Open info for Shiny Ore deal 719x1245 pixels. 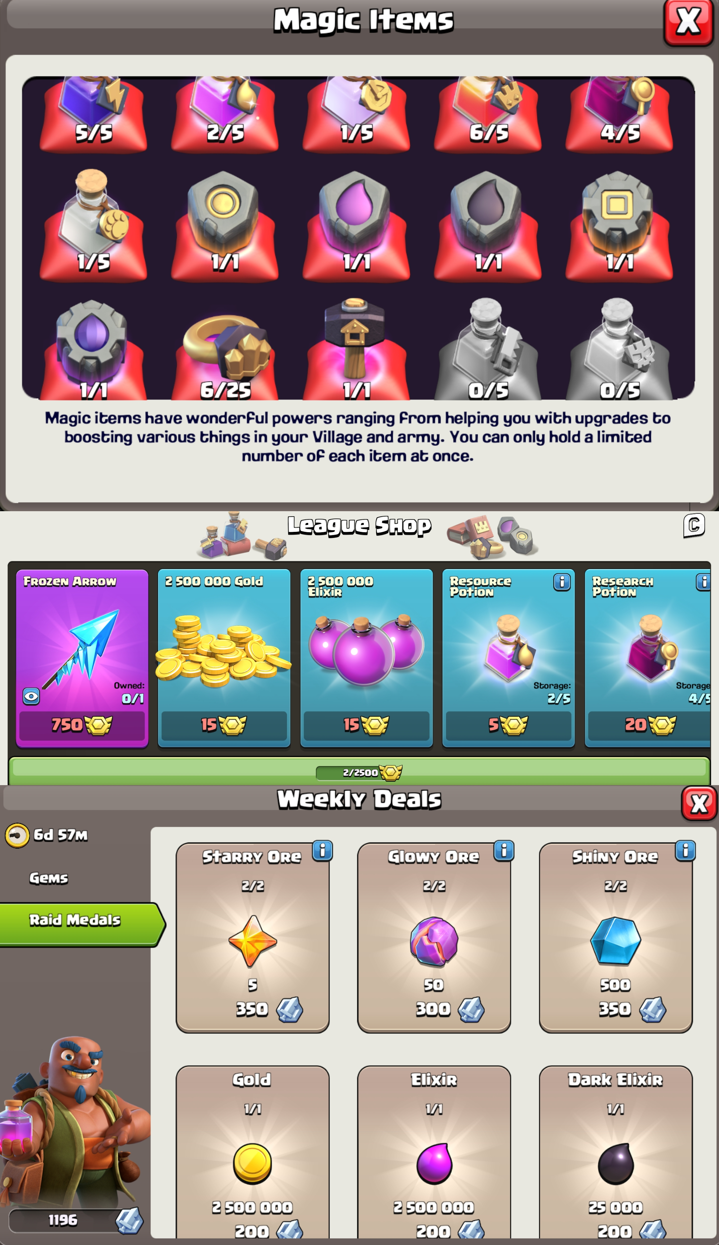click(685, 851)
